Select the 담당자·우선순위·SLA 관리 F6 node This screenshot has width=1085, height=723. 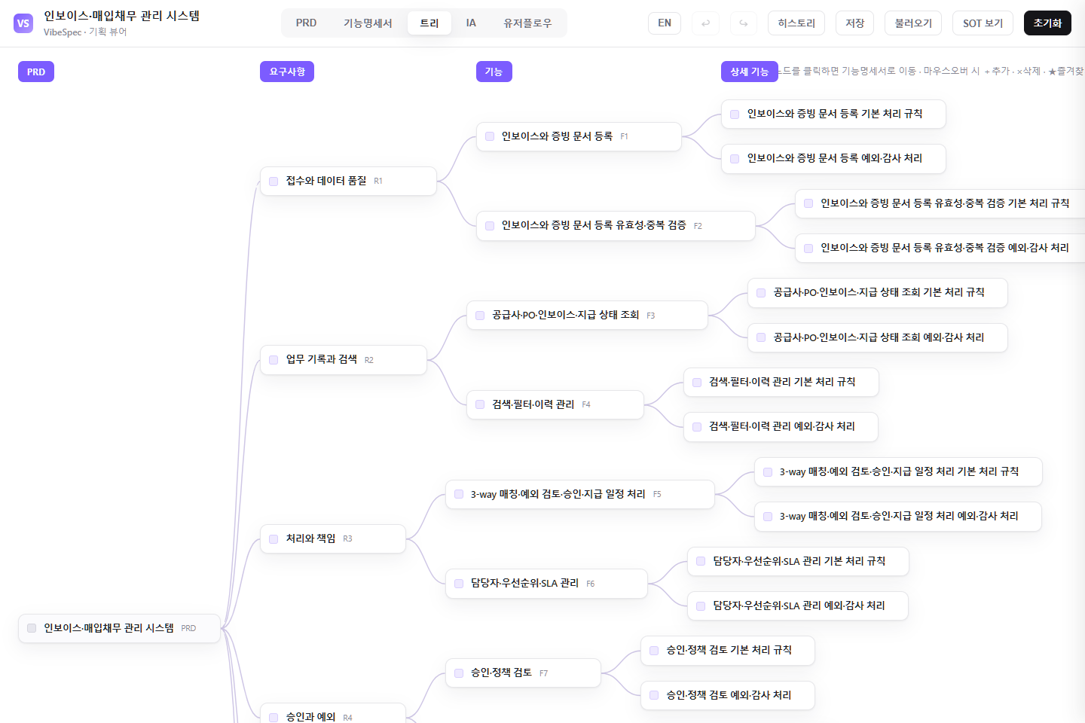[546, 584]
